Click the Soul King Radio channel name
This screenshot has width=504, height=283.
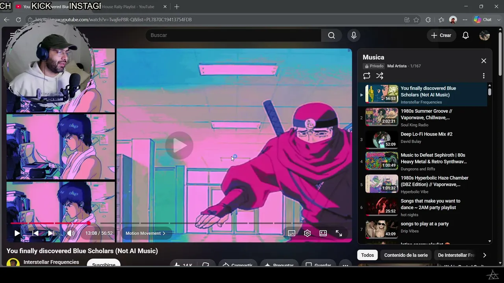click(x=414, y=125)
